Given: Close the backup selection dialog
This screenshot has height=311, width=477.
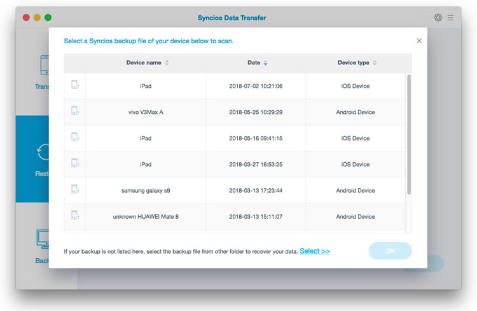Looking at the screenshot, I should click(419, 41).
